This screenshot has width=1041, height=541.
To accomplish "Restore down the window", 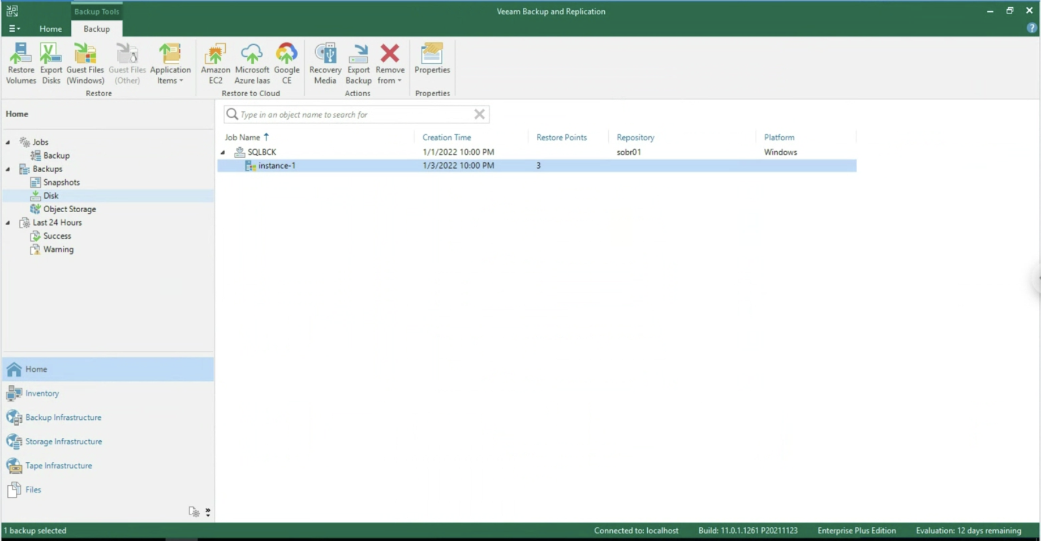I will [1010, 11].
